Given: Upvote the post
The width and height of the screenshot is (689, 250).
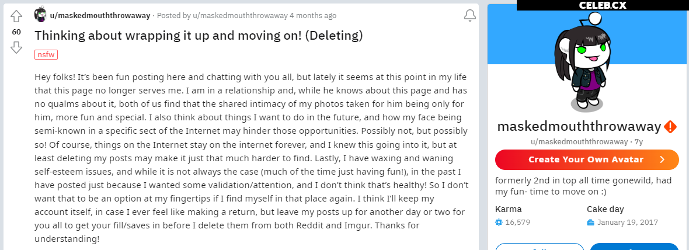Looking at the screenshot, I should (16, 16).
